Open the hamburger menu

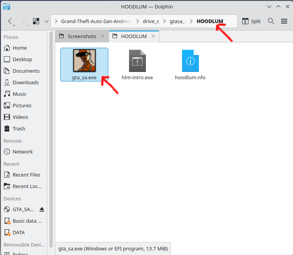(x=284, y=21)
